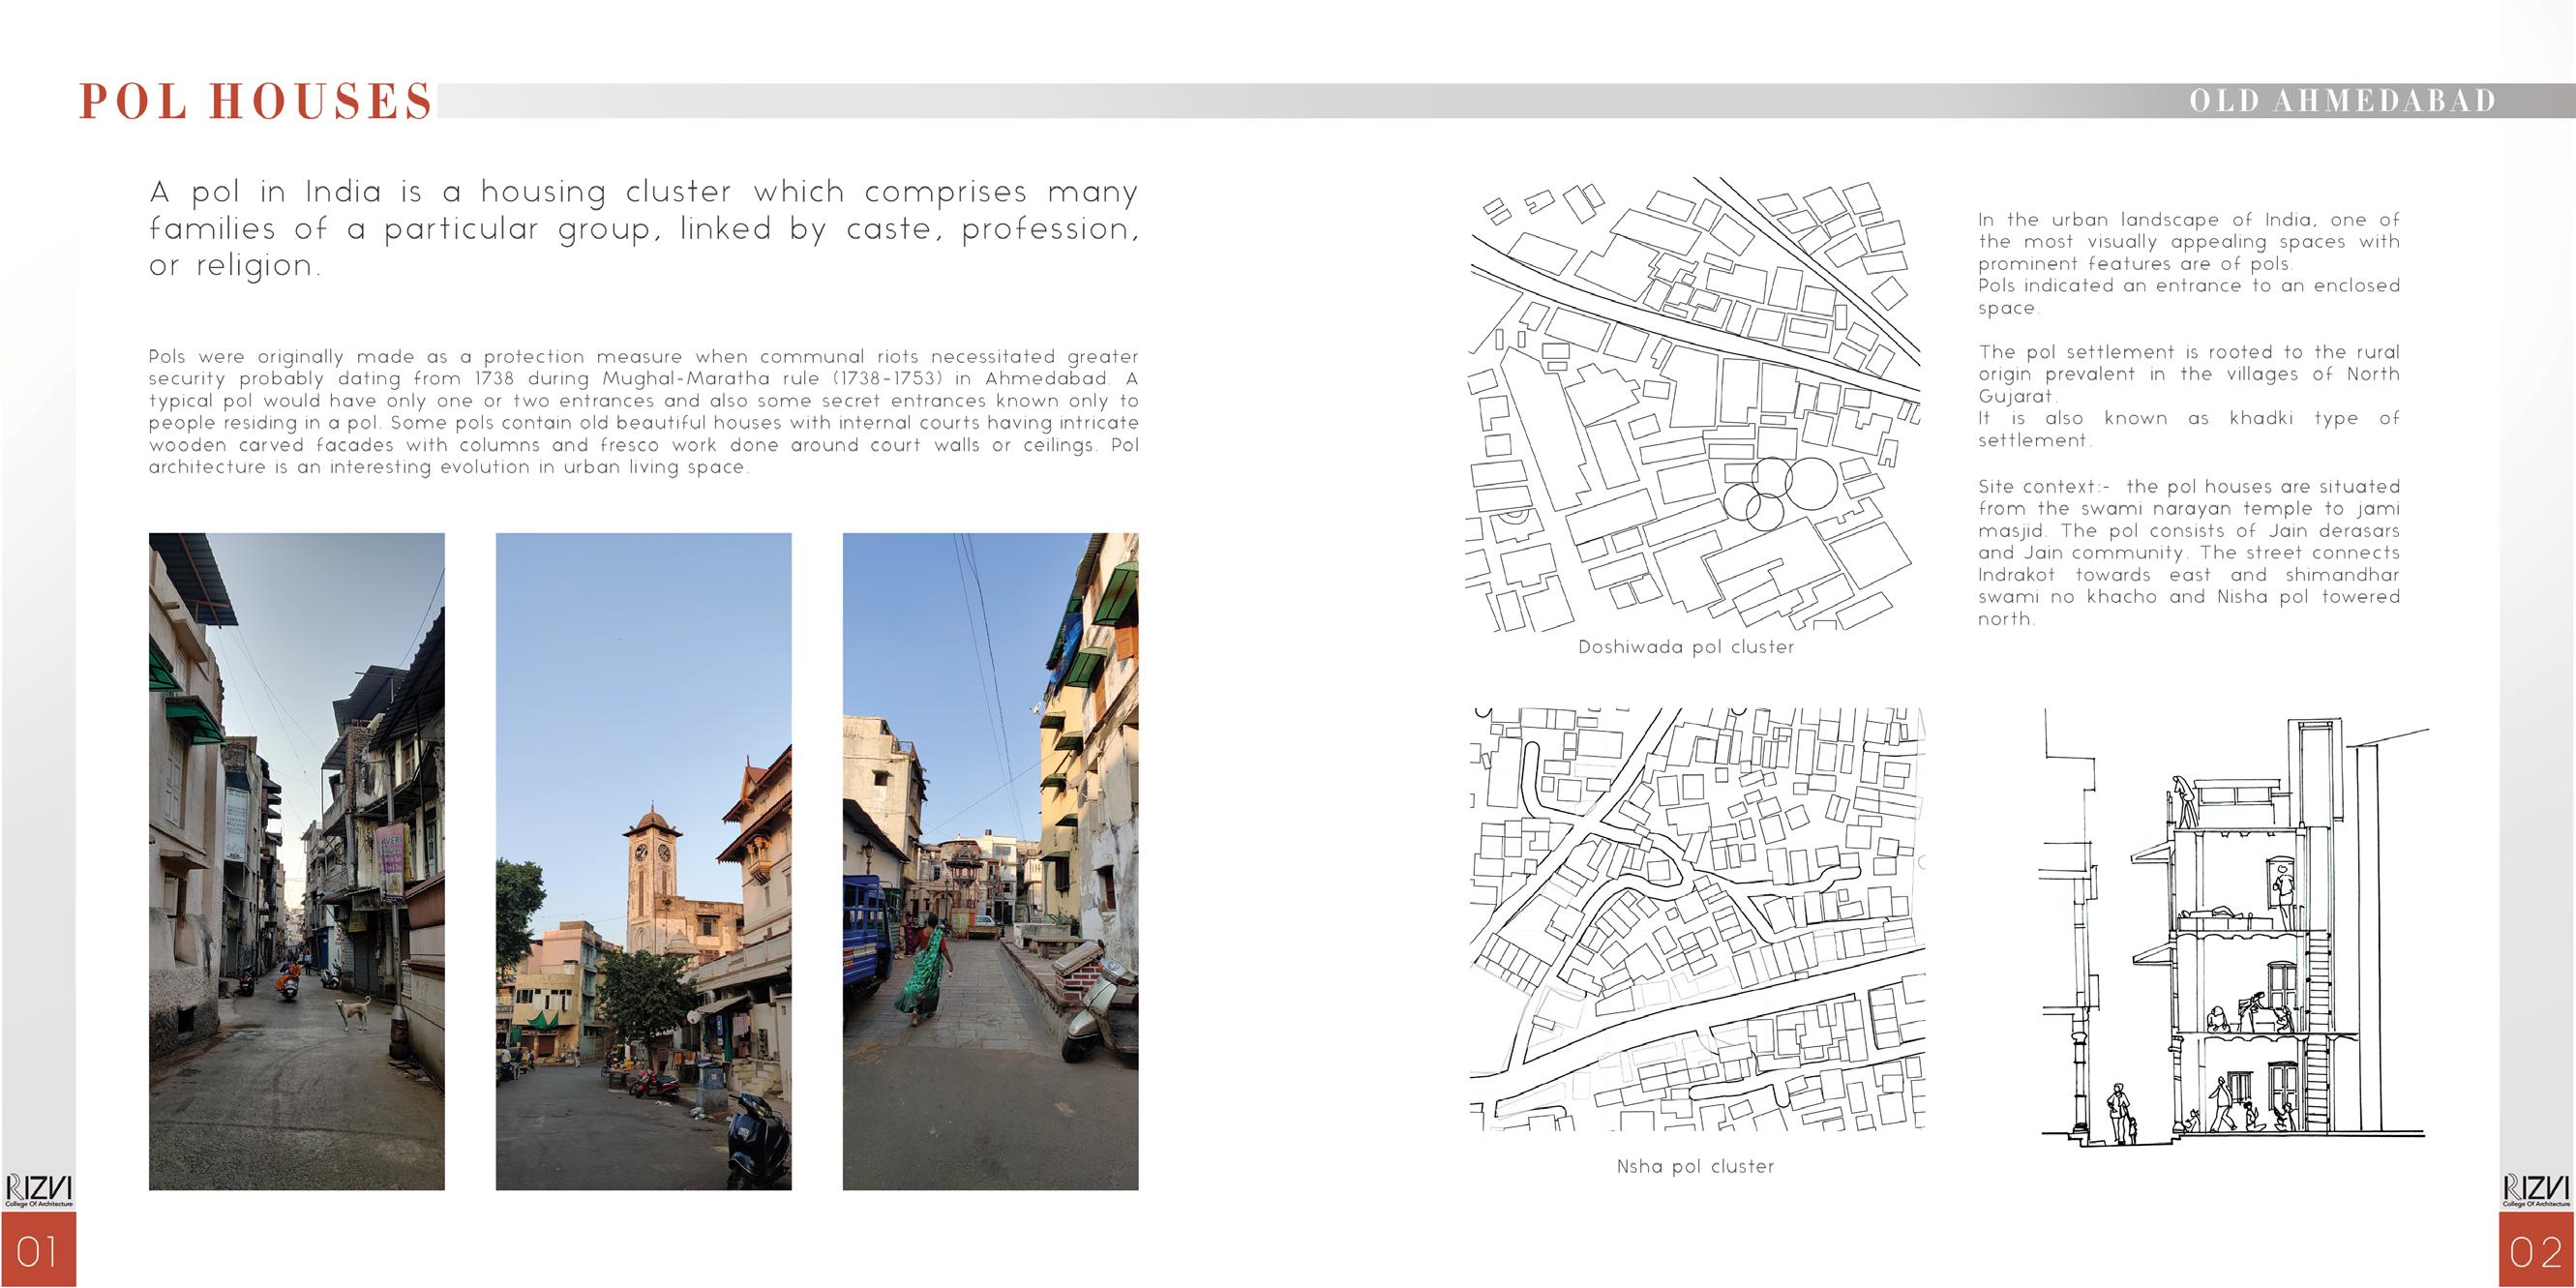Click the page number 02 box

point(2536,1250)
